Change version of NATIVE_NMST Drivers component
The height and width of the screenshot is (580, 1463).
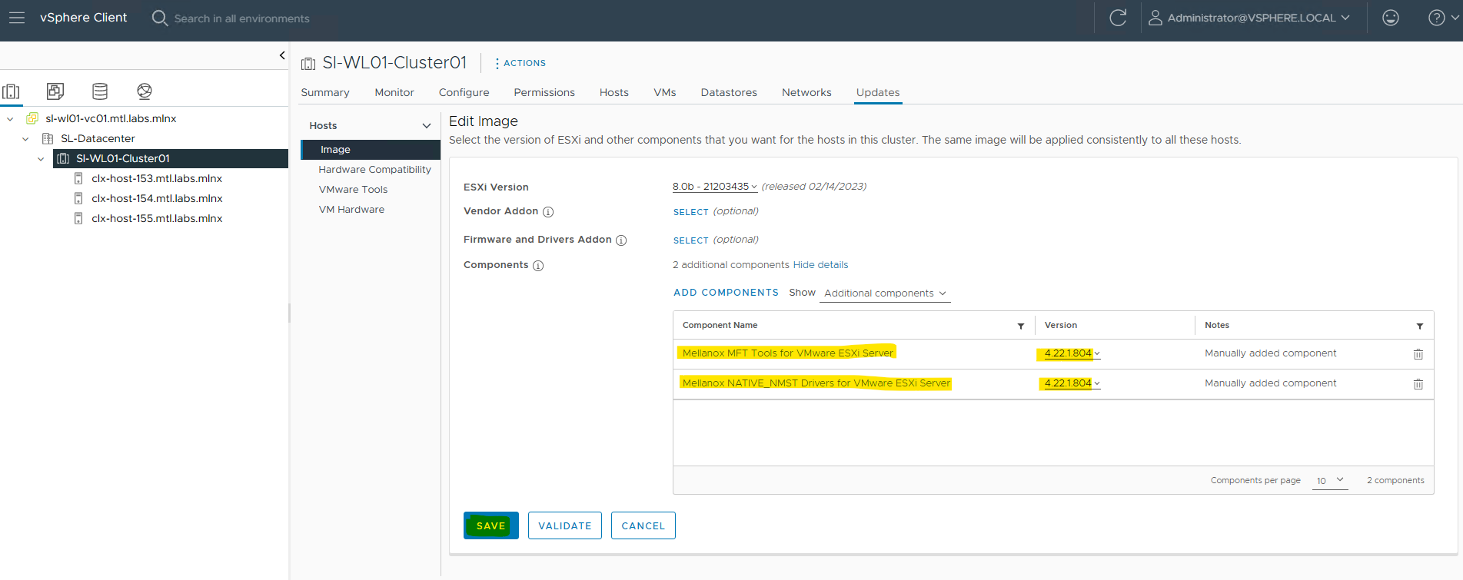tap(1072, 383)
